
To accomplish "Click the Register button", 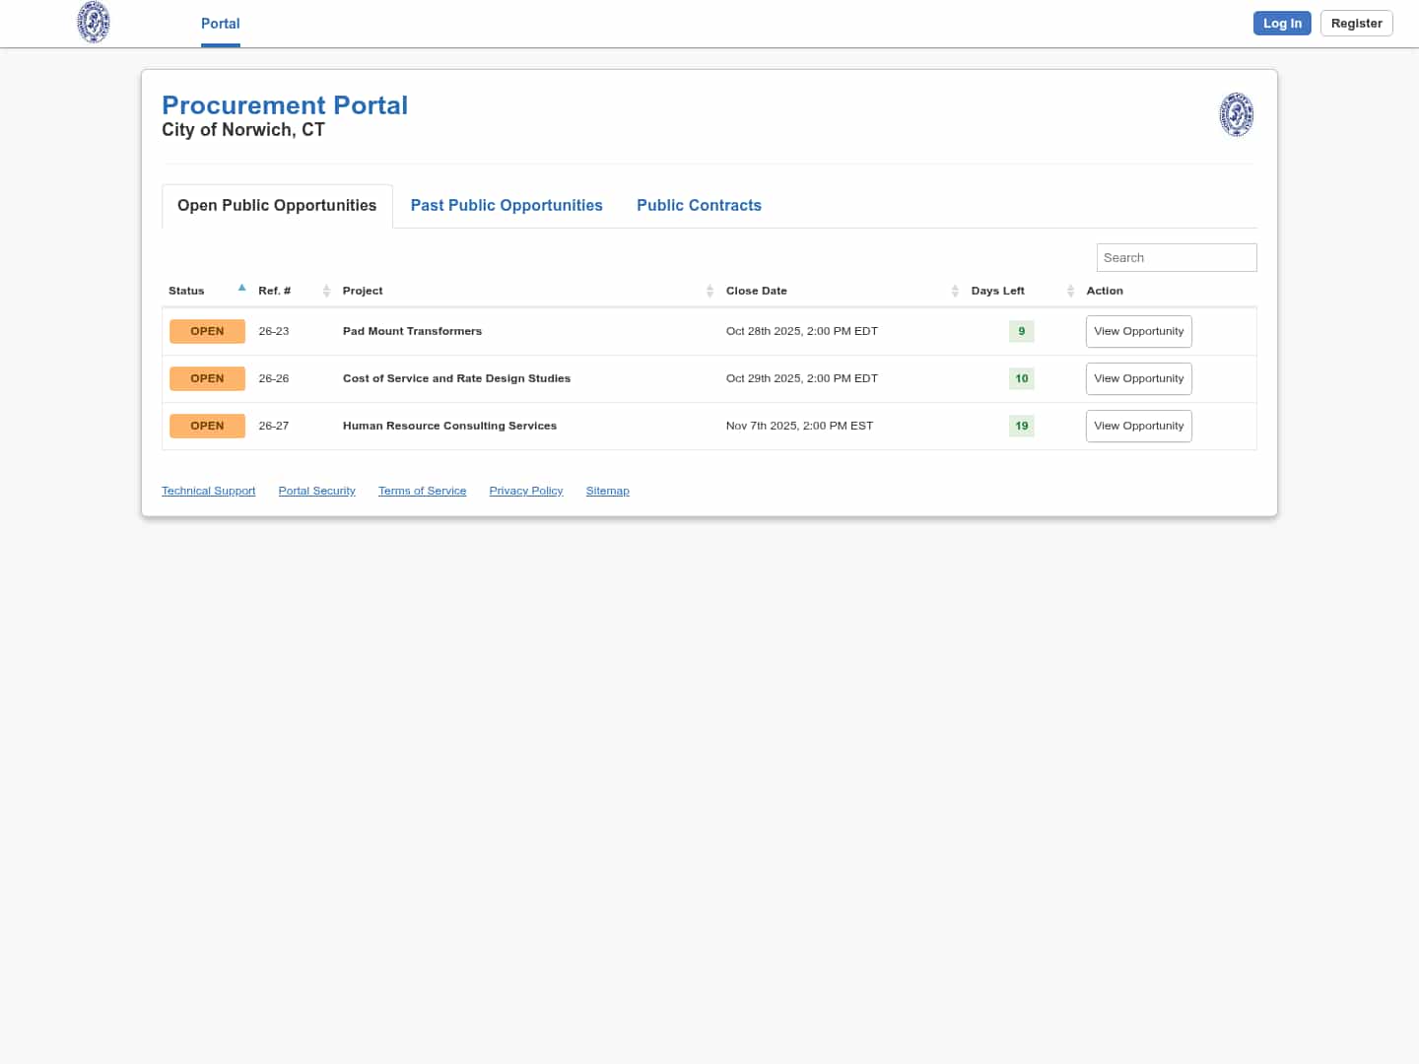I will coord(1356,24).
